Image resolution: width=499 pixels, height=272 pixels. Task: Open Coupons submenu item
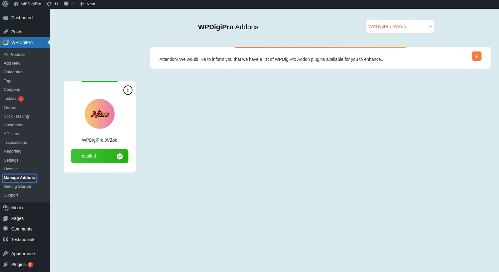[12, 89]
